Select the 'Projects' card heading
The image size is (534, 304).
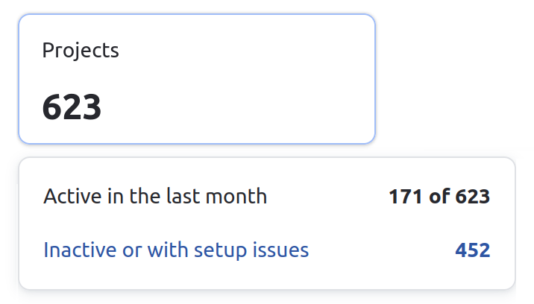pyautogui.click(x=81, y=51)
